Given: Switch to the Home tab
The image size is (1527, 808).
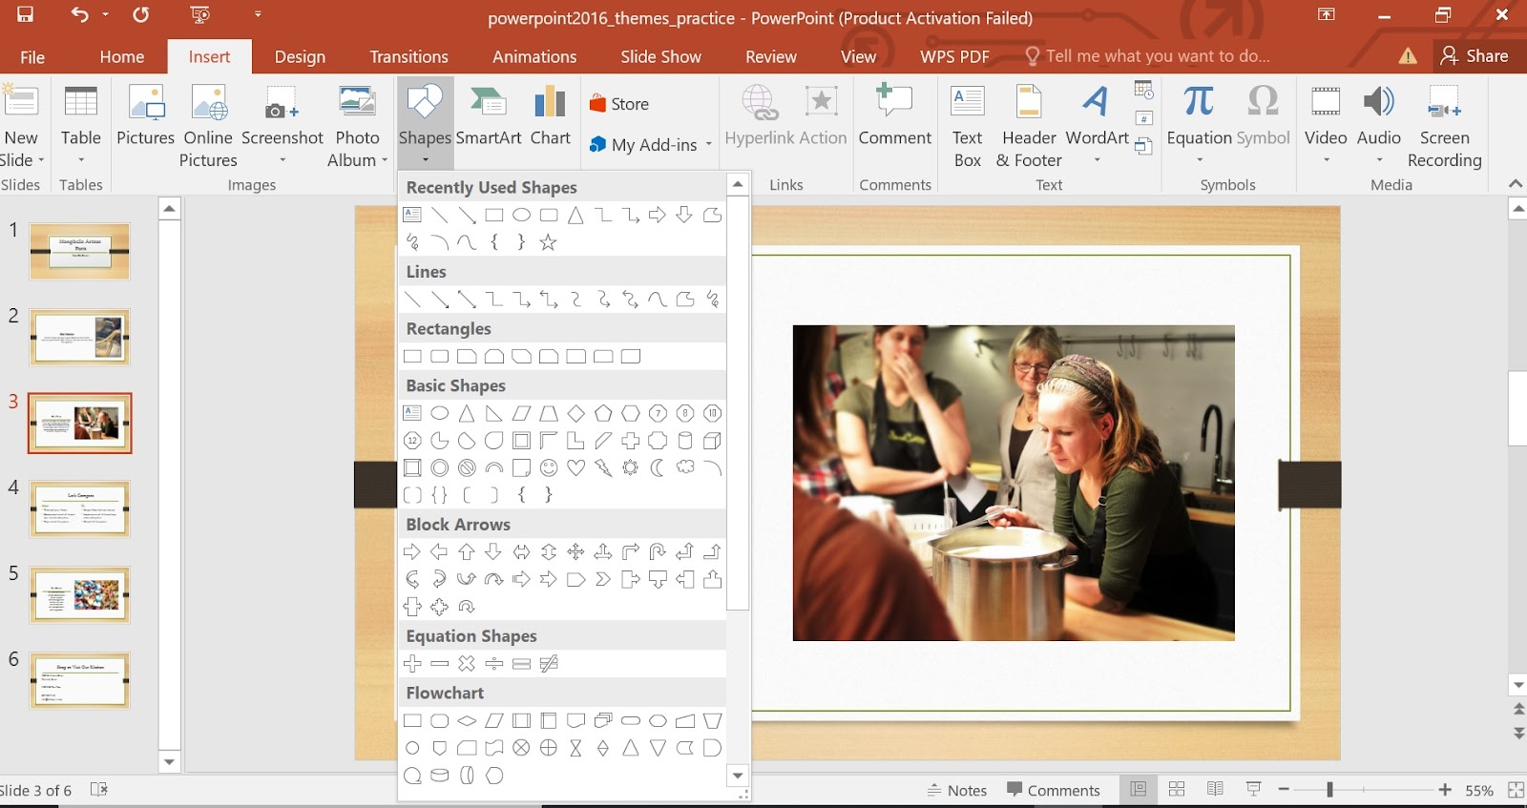Looking at the screenshot, I should [x=122, y=56].
